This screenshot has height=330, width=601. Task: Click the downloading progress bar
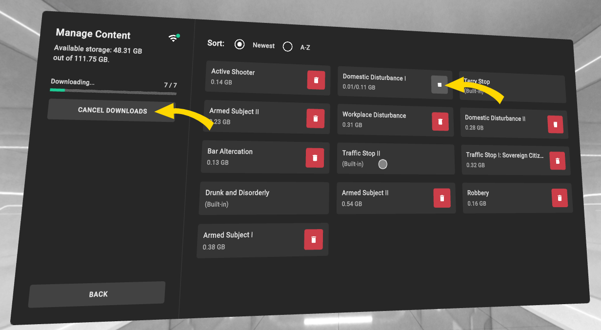pos(113,91)
